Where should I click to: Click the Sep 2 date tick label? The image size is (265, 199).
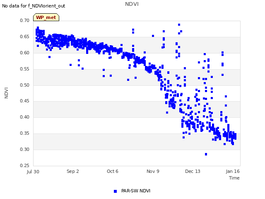tap(73, 171)
